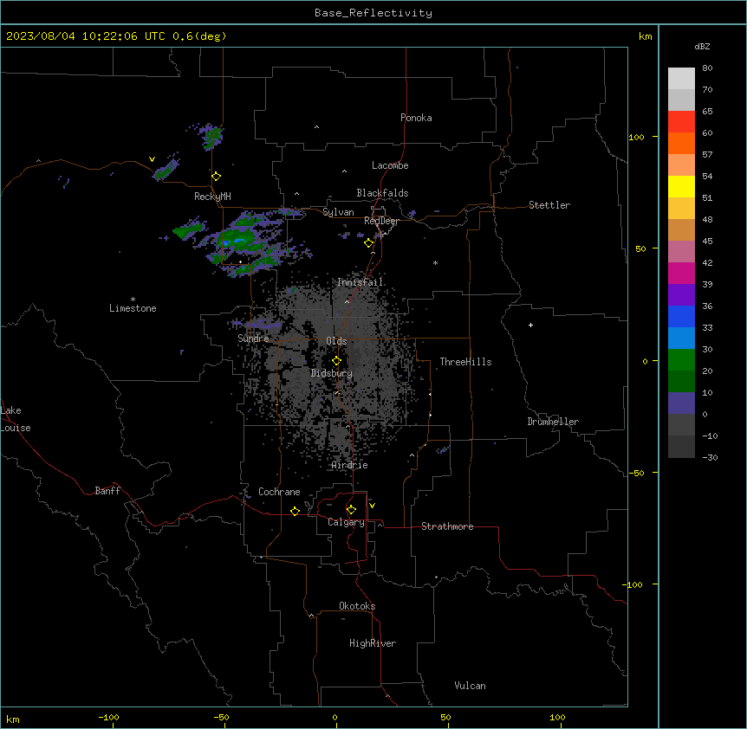The height and width of the screenshot is (729, 747).
Task: Click the Cochrane label
Action: point(279,492)
